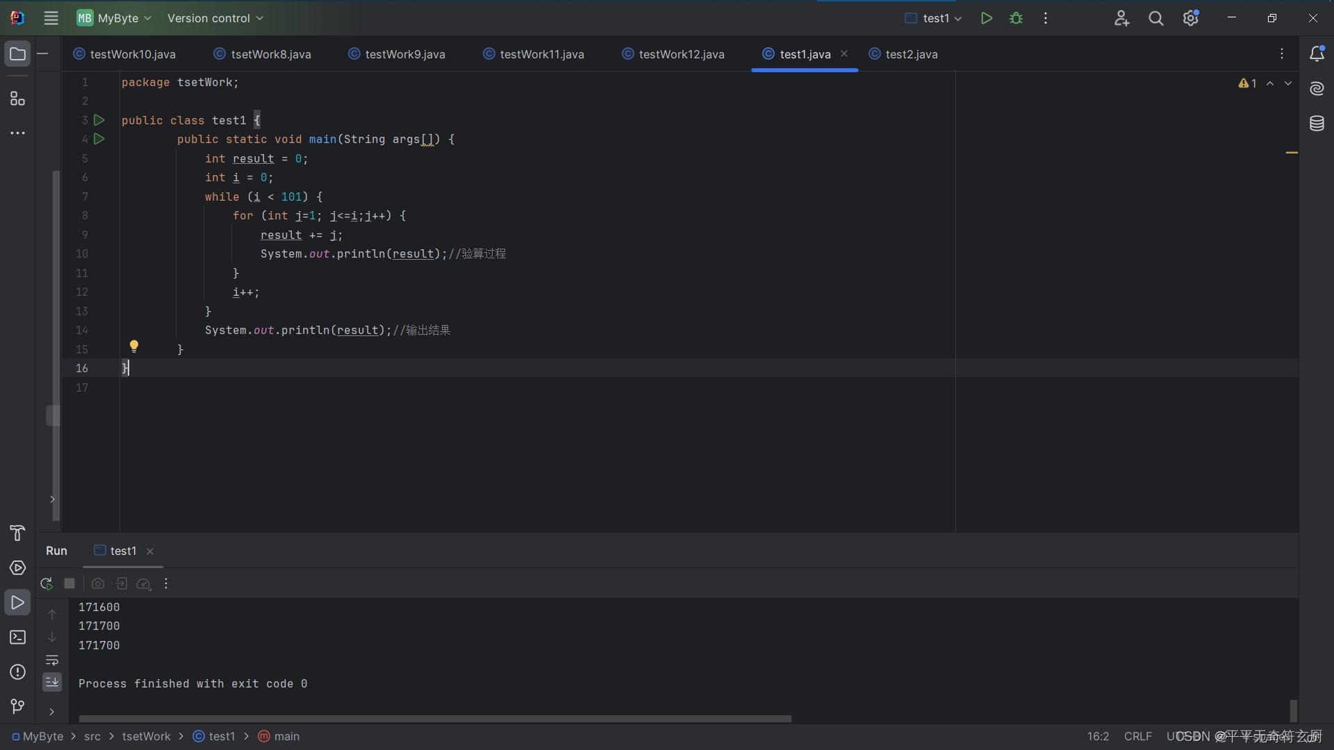Image resolution: width=1334 pixels, height=750 pixels.
Task: Switch to the test2.java tab
Action: coord(911,54)
